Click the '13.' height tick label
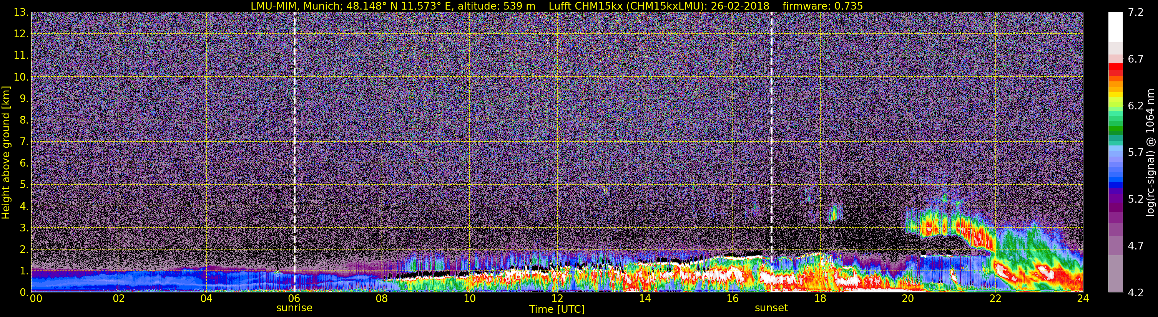This screenshot has height=317, width=1158. 21,12
